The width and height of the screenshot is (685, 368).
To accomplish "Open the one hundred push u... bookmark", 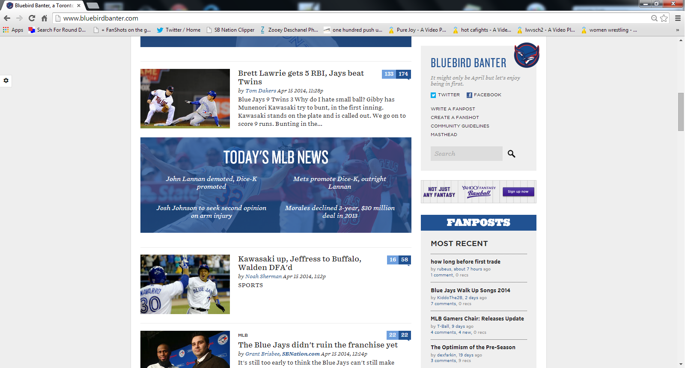I will (x=353, y=30).
